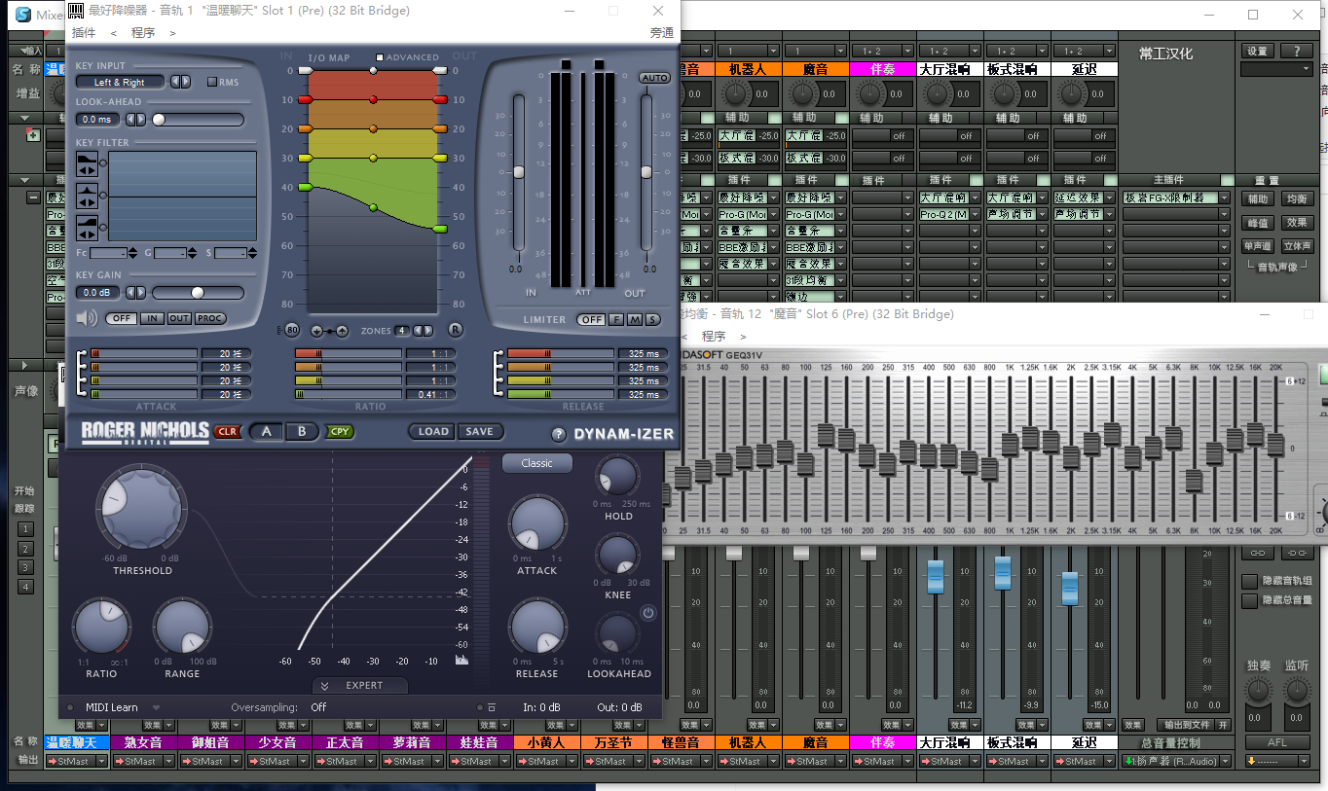This screenshot has width=1328, height=791.
Task: Switch limiter to OFF
Action: tap(591, 319)
